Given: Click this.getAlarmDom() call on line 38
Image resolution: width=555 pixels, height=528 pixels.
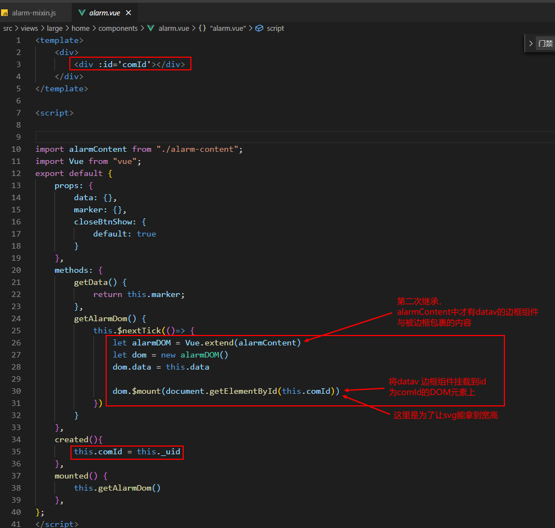Looking at the screenshot, I should pos(117,488).
